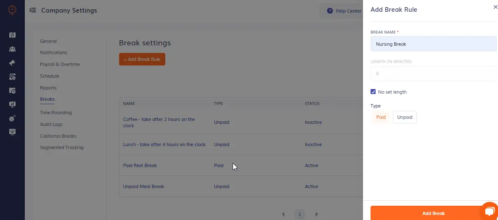
Task: Click the app logo in the sidebar
Action: (x=12, y=10)
